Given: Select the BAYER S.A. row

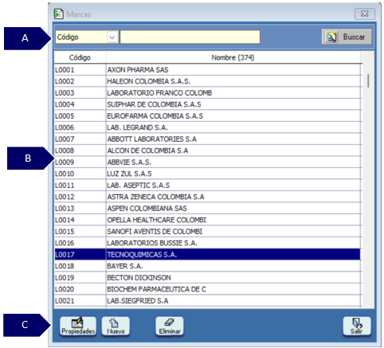Looking at the screenshot, I should tap(207, 266).
